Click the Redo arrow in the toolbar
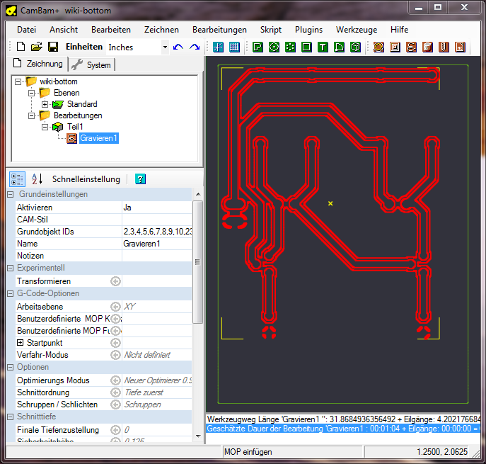Screen dimensions: 486x464 click(x=194, y=47)
